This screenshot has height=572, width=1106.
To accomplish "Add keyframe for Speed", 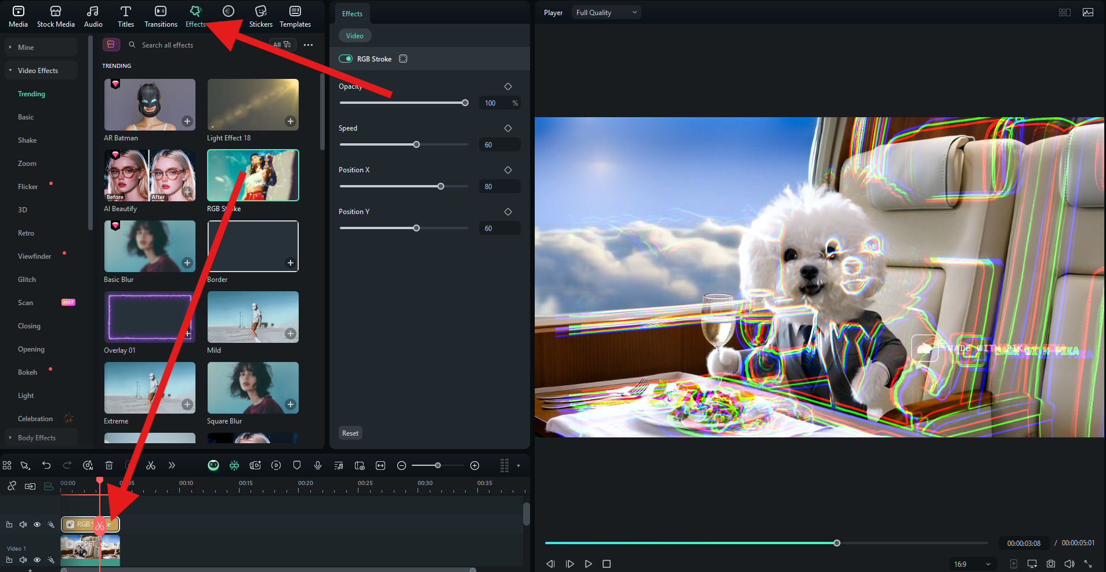I will tap(508, 128).
